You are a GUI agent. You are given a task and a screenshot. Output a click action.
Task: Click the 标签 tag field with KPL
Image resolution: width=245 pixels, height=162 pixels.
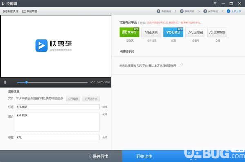click(58, 138)
